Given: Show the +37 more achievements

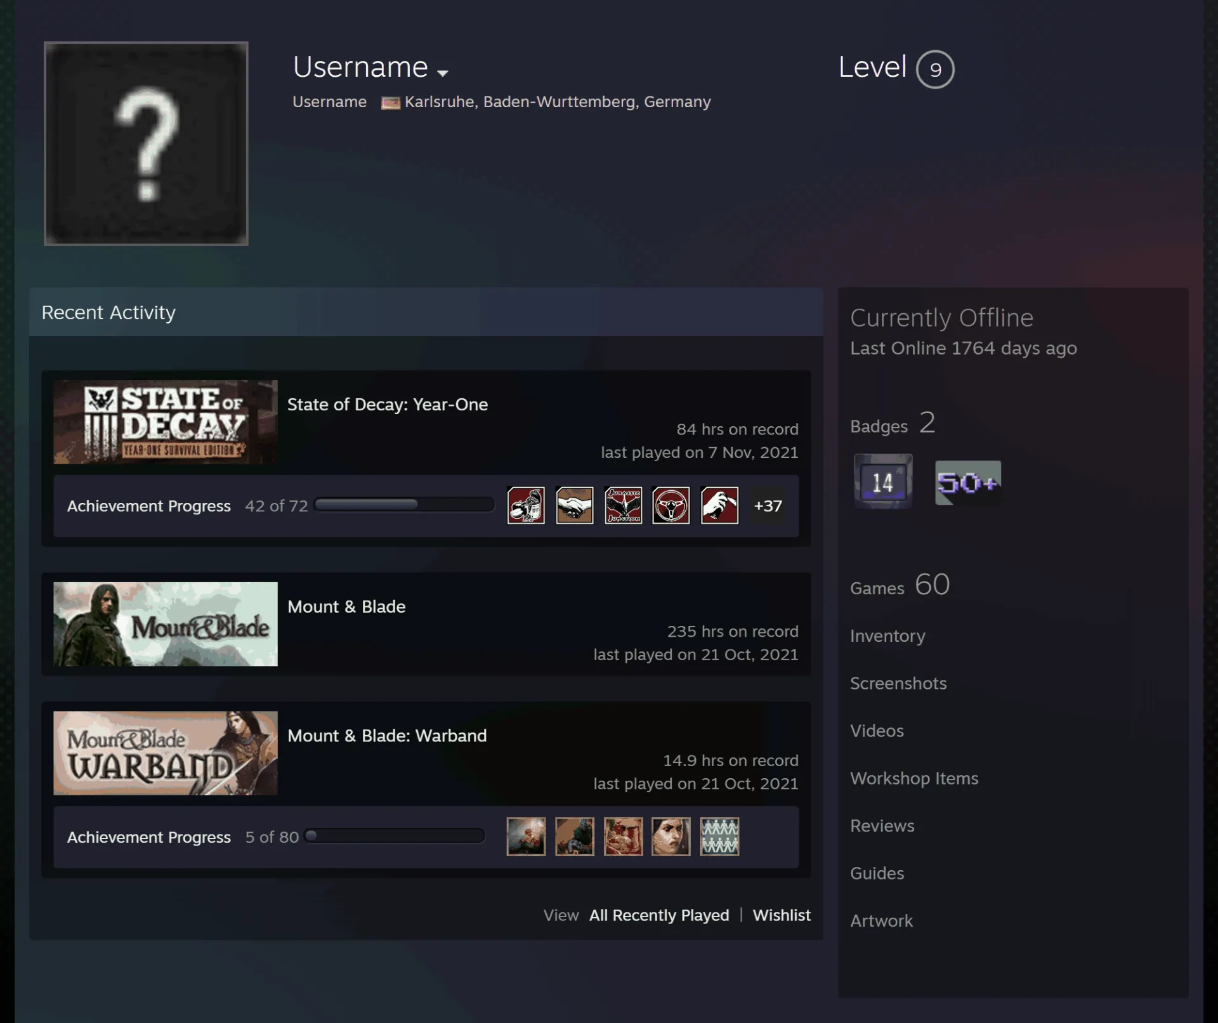Looking at the screenshot, I should coord(768,505).
